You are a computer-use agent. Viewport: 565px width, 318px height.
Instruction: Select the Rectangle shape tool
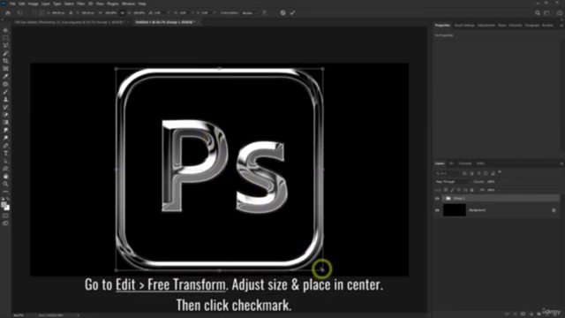(x=6, y=169)
